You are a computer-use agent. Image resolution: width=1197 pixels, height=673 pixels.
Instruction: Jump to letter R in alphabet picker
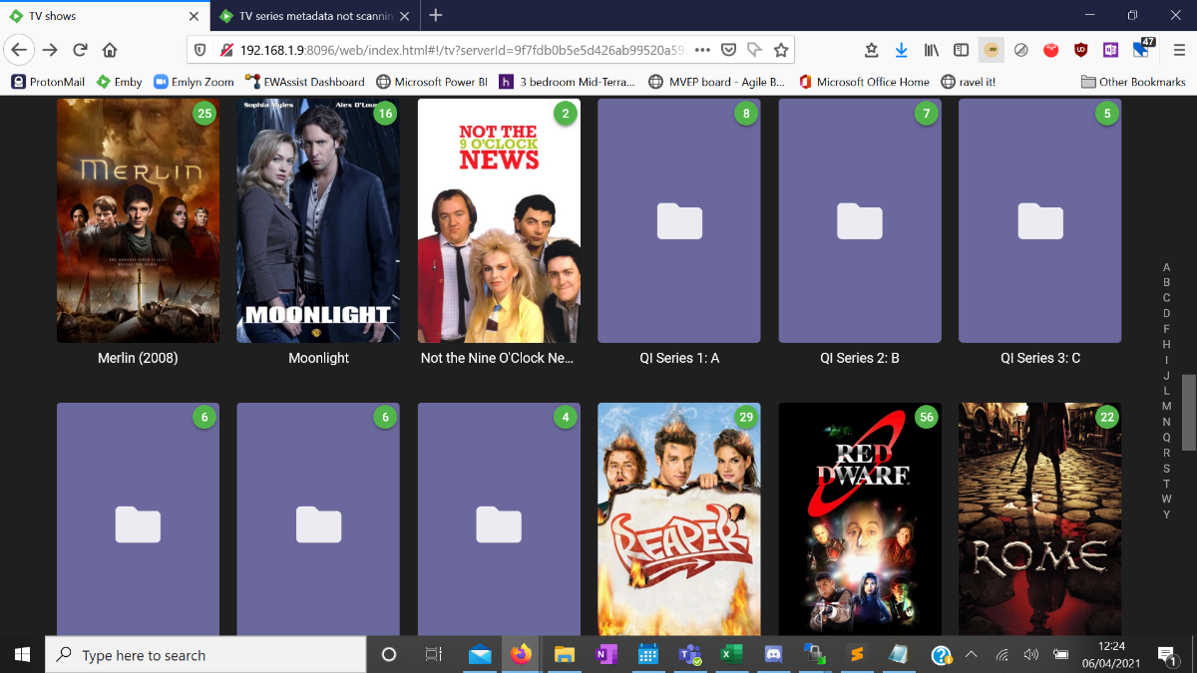1166,453
